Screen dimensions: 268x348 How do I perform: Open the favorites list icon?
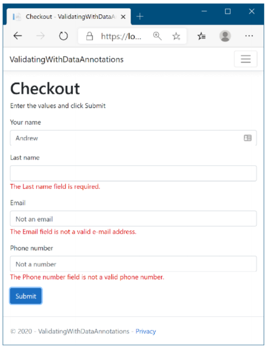pyautogui.click(x=201, y=36)
